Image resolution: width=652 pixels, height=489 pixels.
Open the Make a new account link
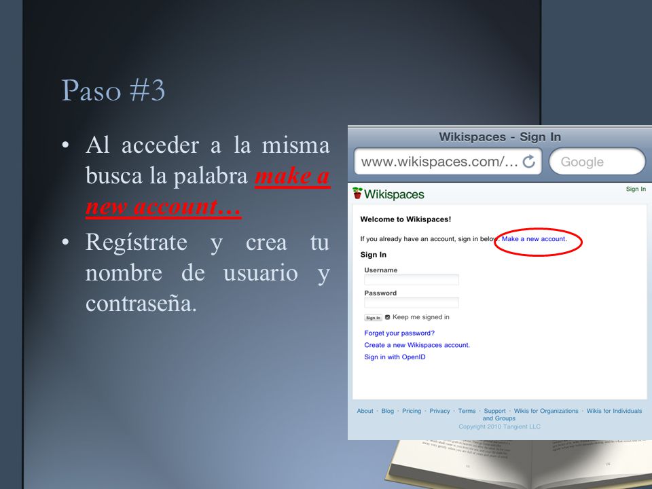534,239
